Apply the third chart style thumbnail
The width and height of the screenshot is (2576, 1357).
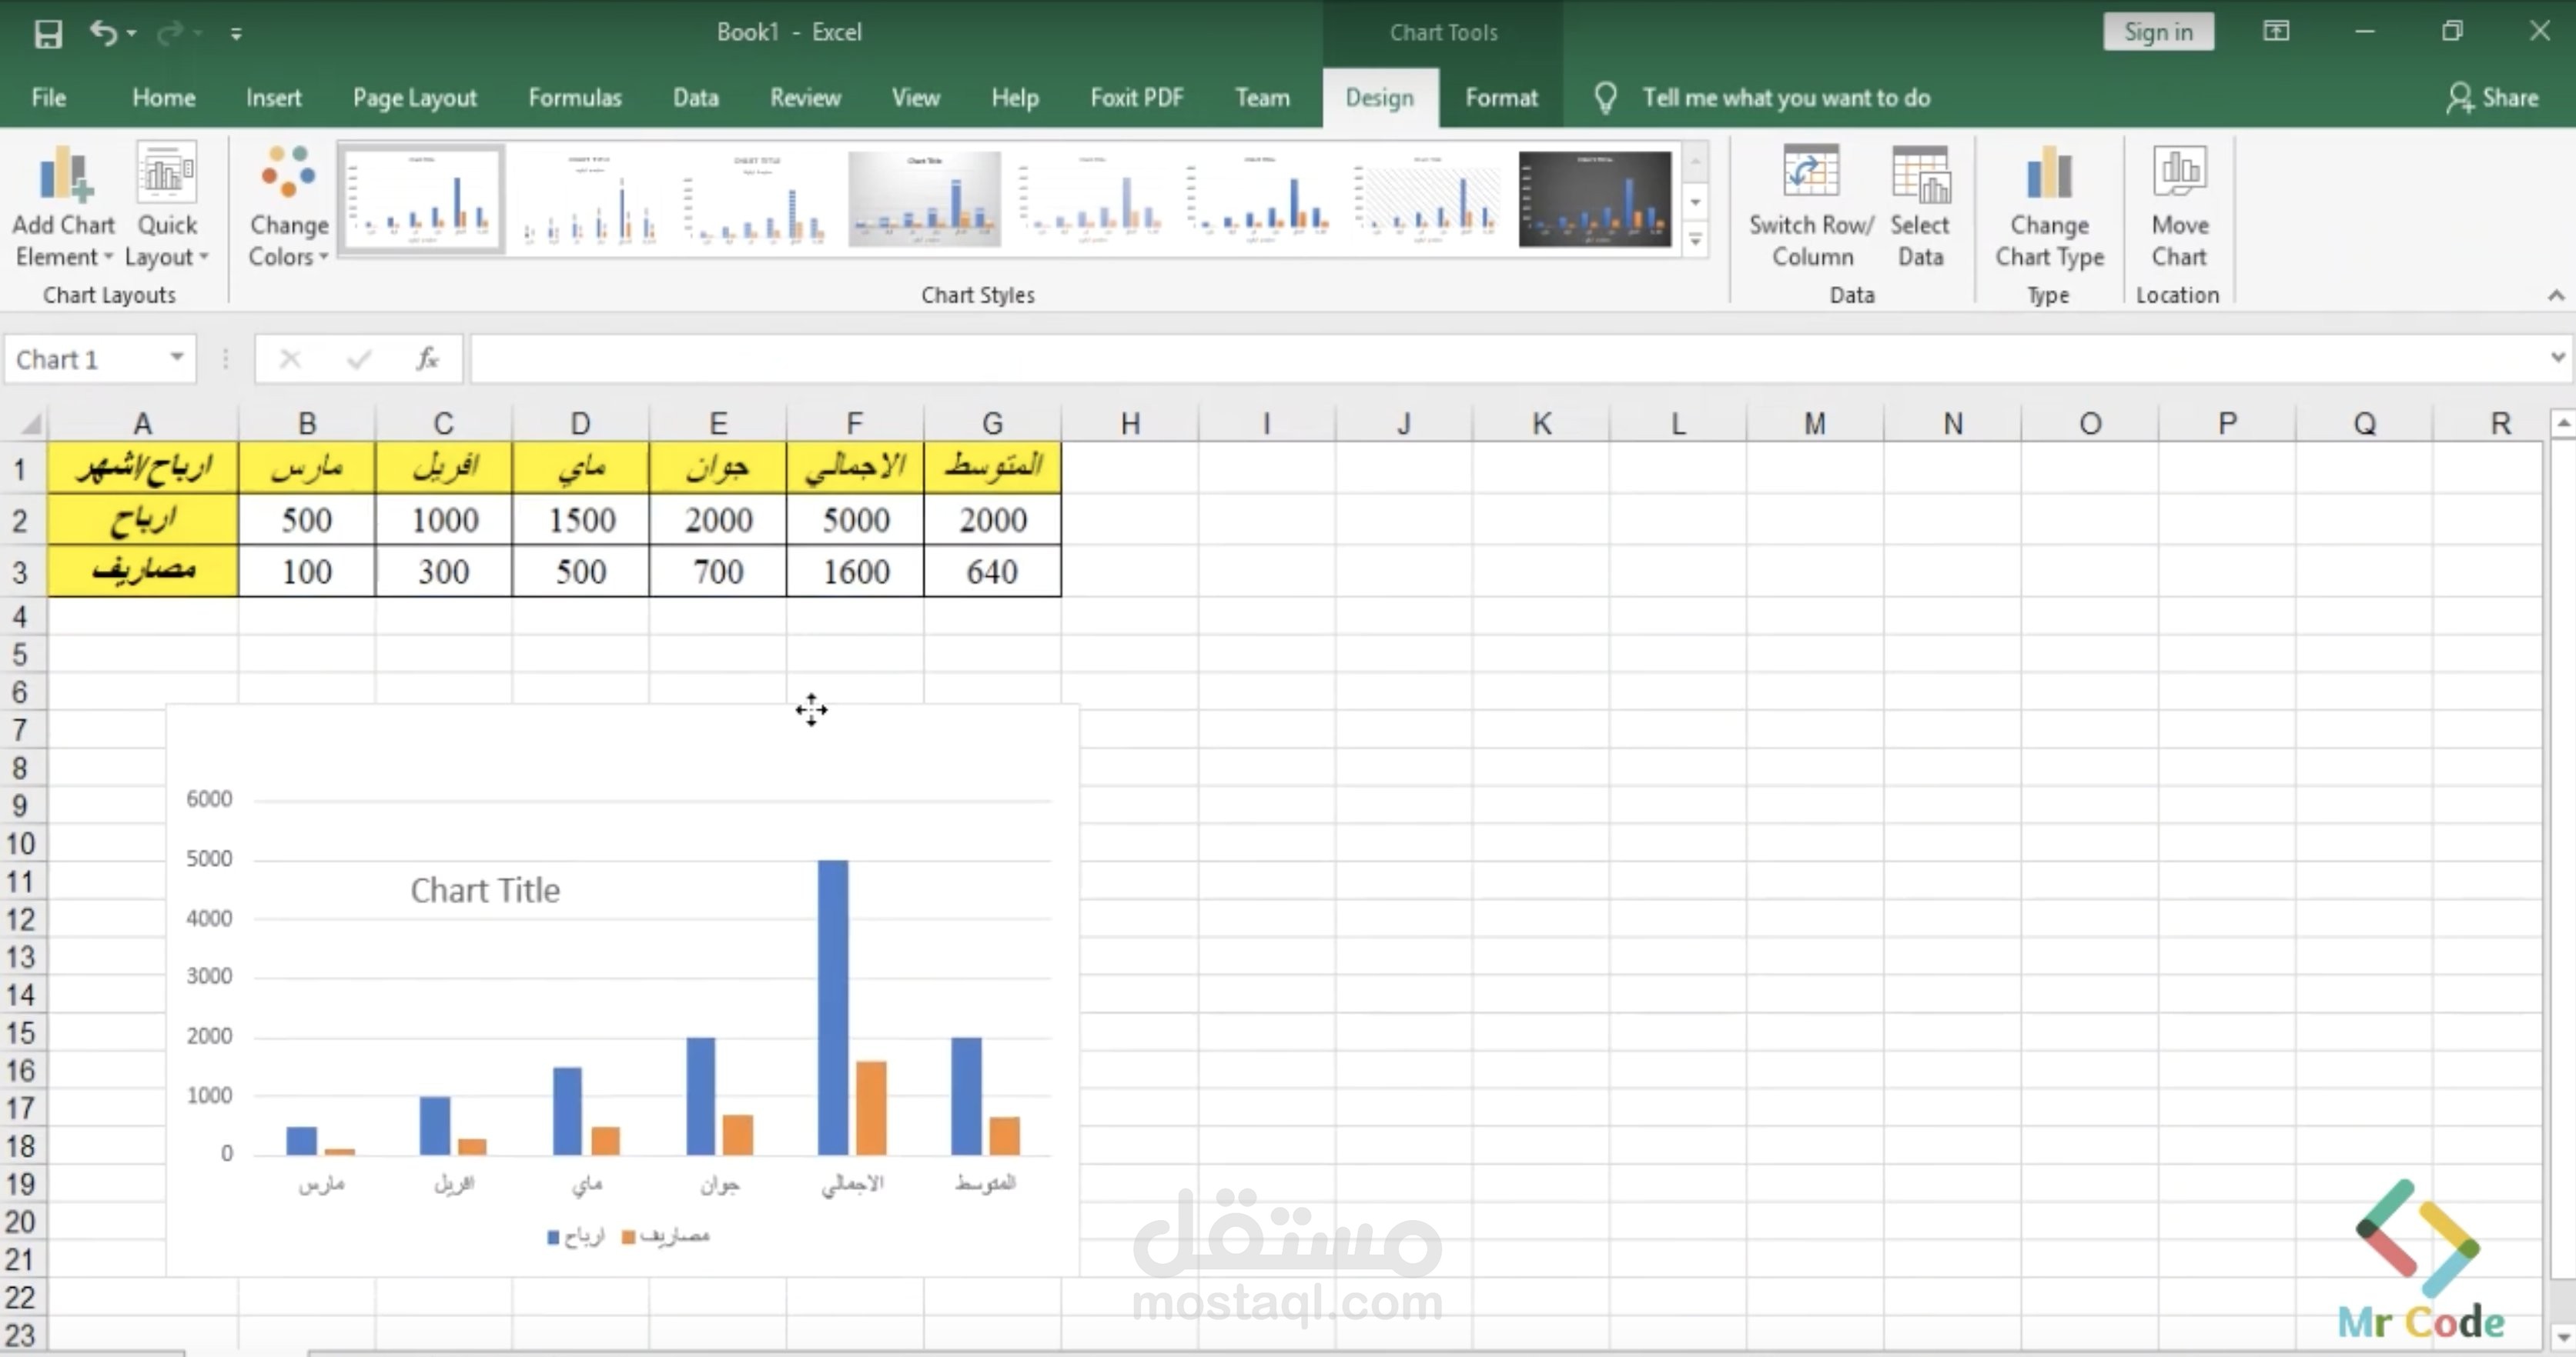pyautogui.click(x=757, y=198)
